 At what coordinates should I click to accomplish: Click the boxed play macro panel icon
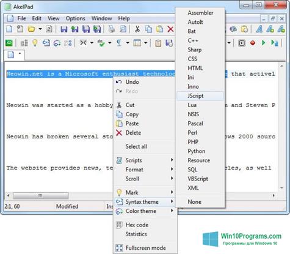click(242, 43)
